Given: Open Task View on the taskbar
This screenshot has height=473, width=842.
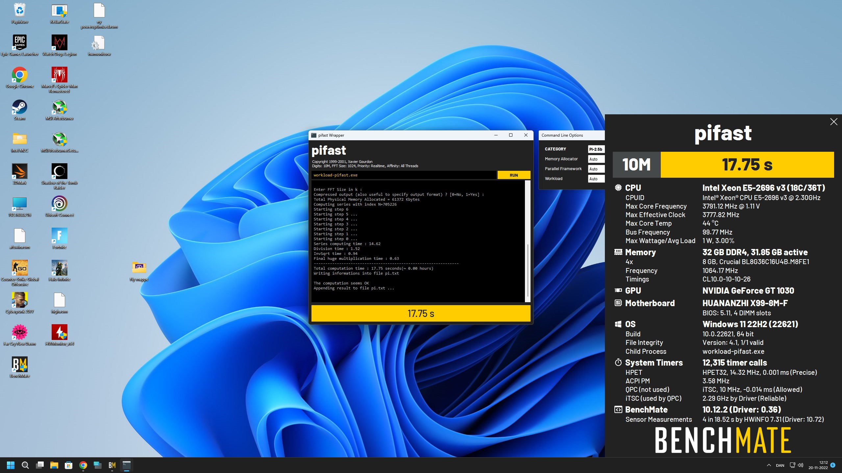Looking at the screenshot, I should tap(40, 465).
